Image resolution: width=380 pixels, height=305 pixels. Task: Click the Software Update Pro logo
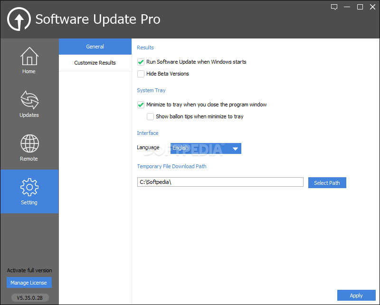click(19, 19)
